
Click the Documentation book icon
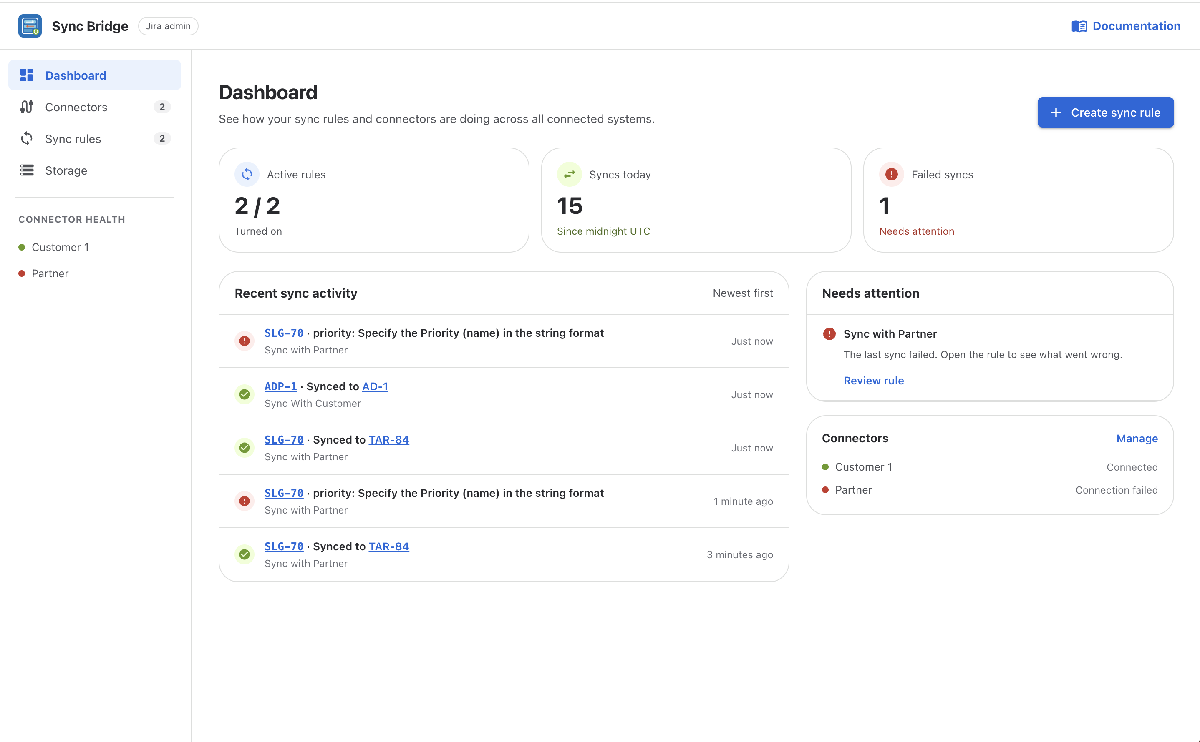(x=1079, y=26)
